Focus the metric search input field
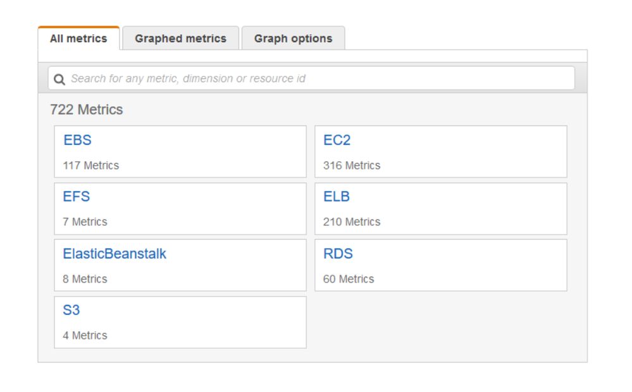 (316, 78)
